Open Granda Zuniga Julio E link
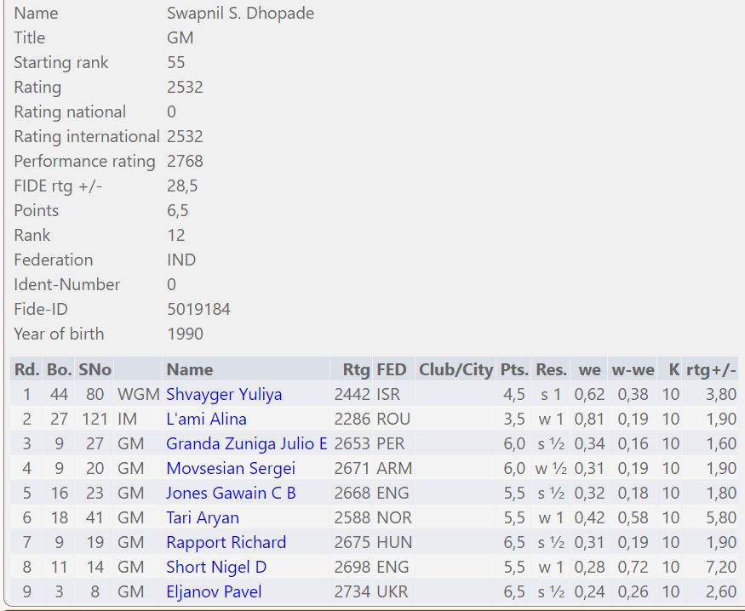Image resolution: width=745 pixels, height=611 pixels. point(246,444)
